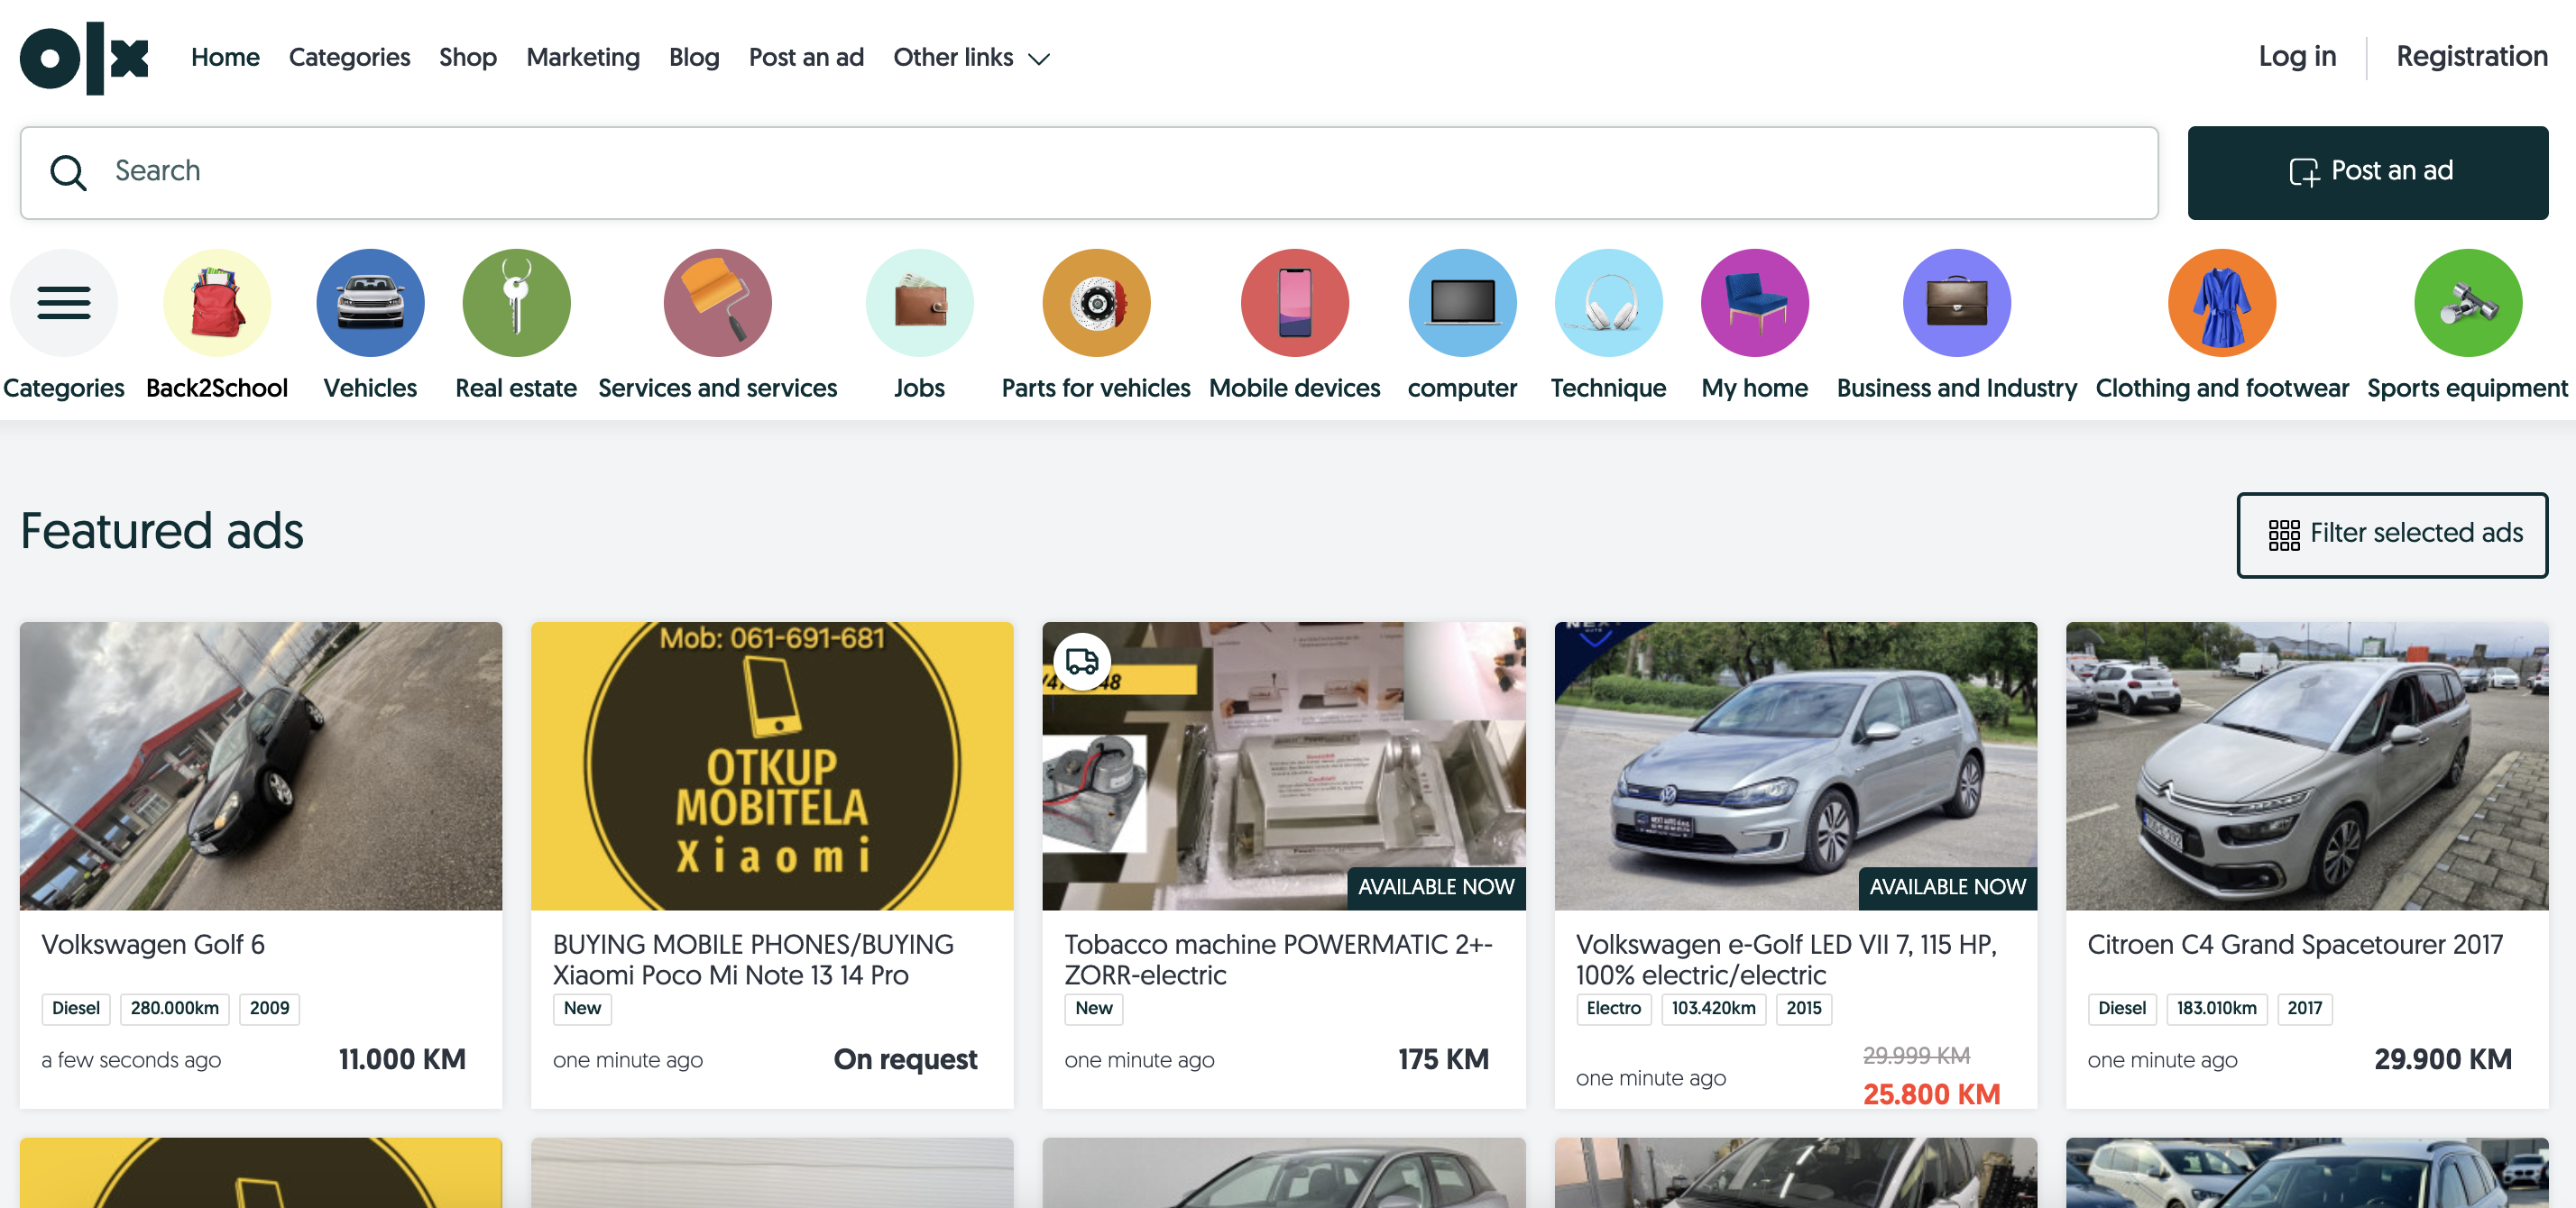Open the Blog menu item

tap(694, 58)
